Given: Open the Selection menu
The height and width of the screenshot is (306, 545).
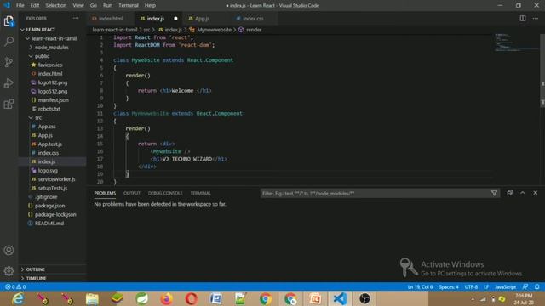Looking at the screenshot, I should coord(55,5).
